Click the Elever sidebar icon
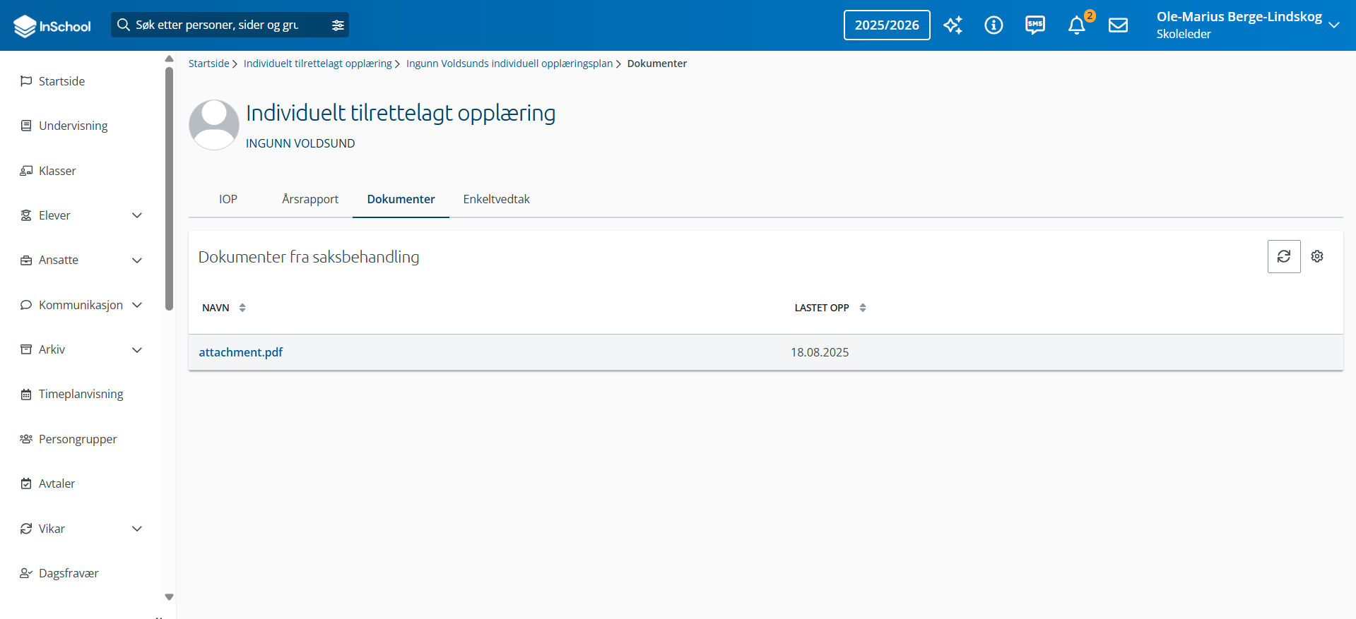 tap(26, 215)
